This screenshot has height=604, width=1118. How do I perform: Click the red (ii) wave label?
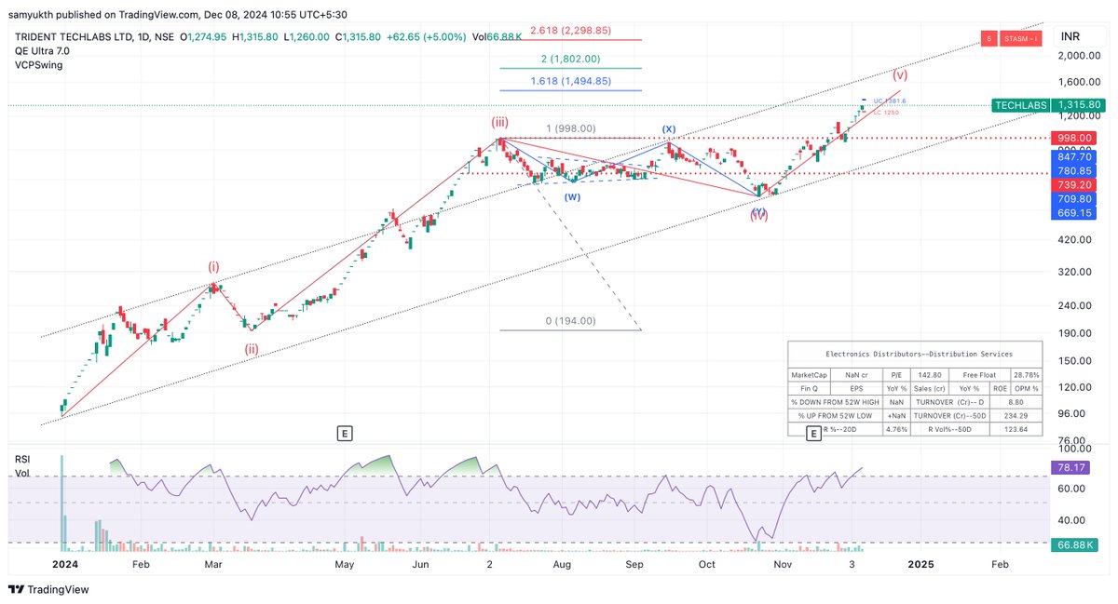252,349
